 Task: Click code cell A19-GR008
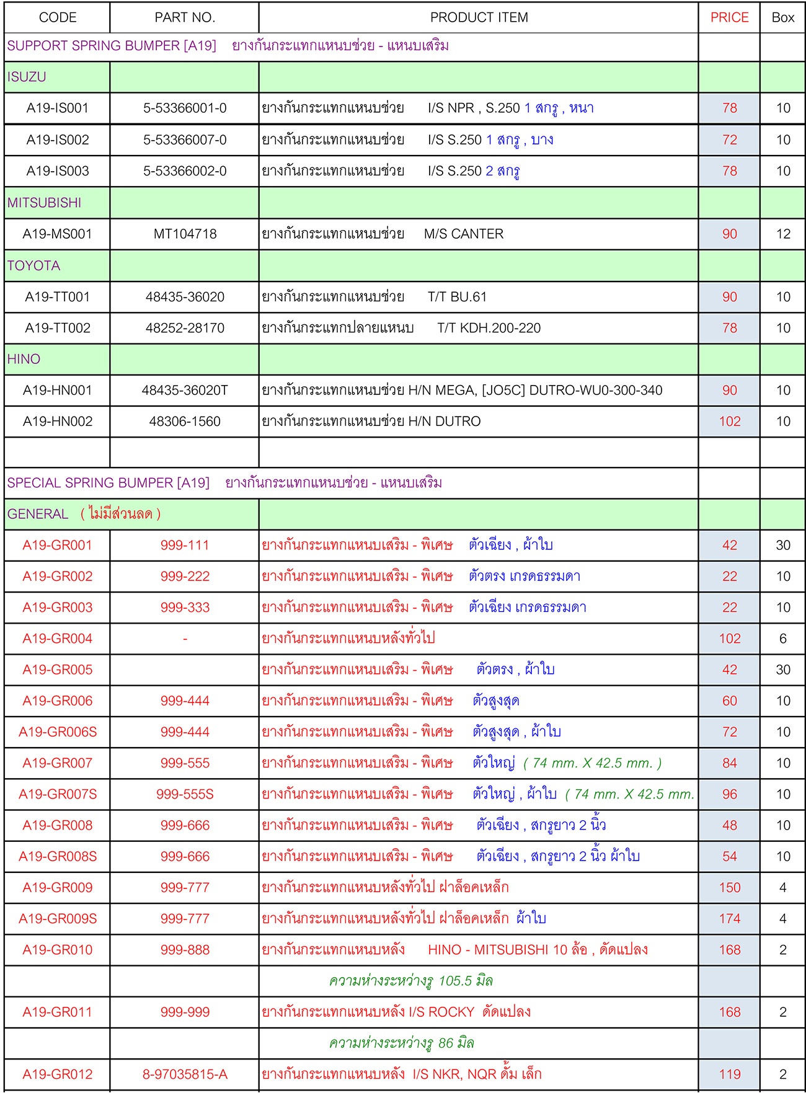click(x=58, y=826)
